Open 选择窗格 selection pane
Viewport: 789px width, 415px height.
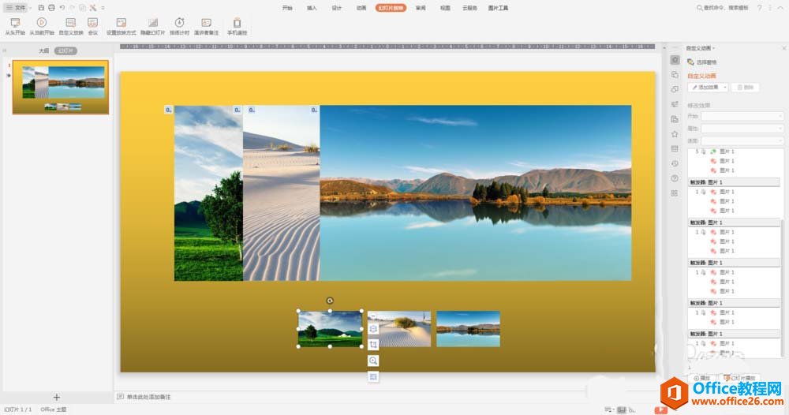click(x=701, y=62)
